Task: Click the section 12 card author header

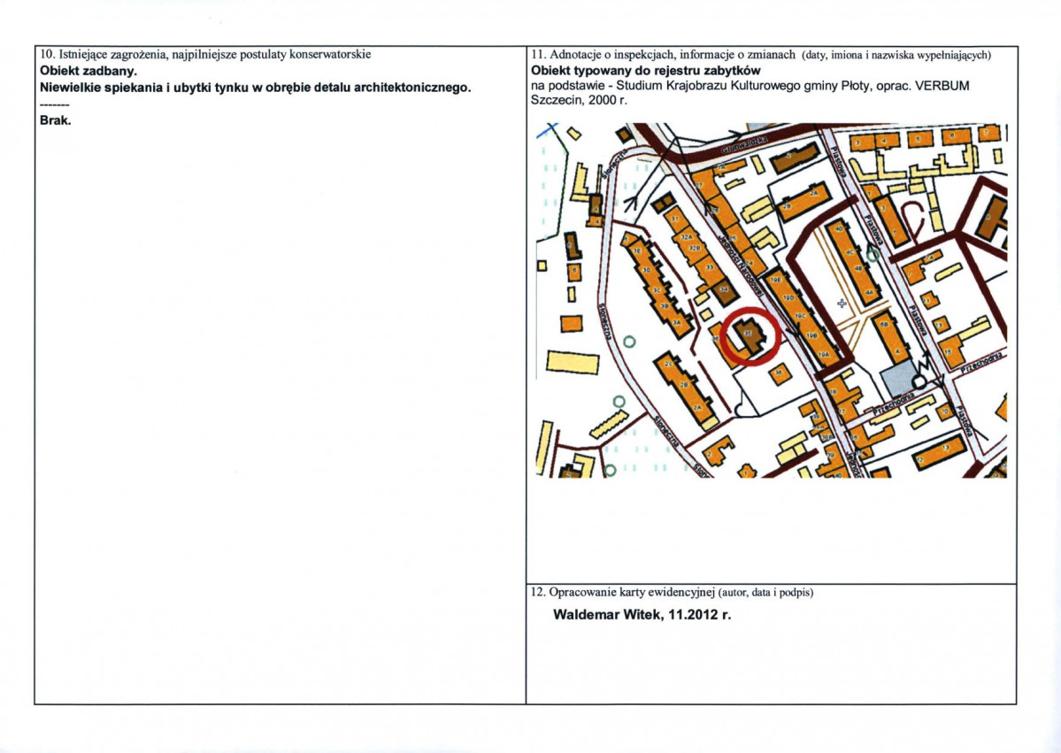Action: click(673, 592)
